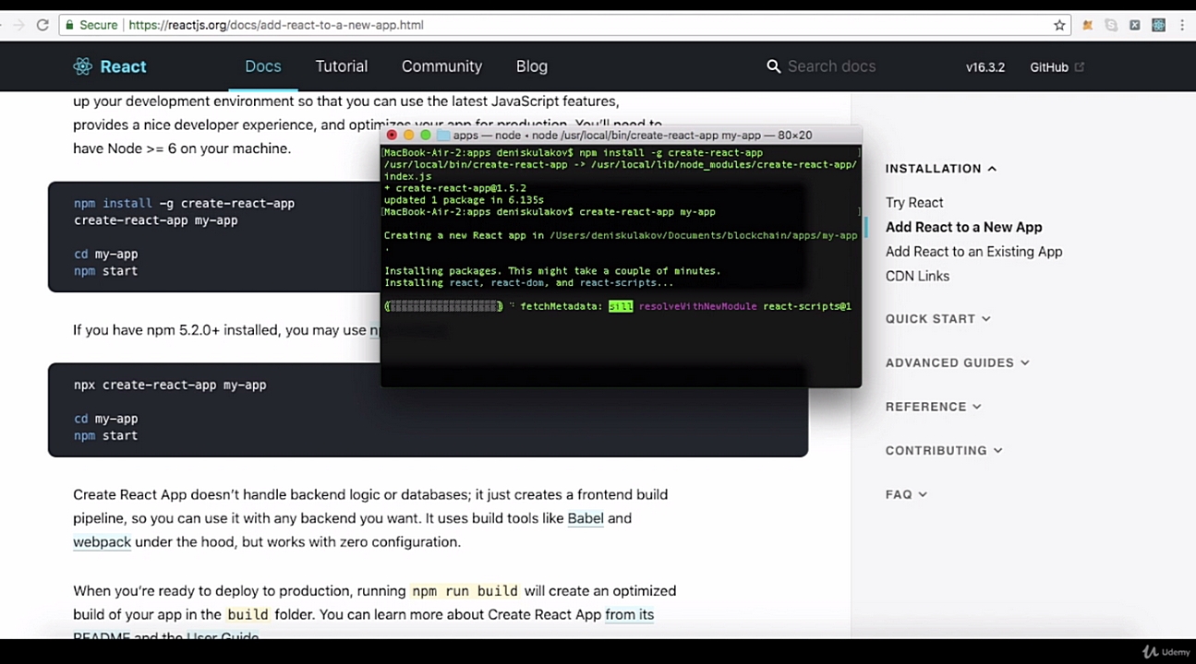Click the green 'sill' label in terminal
The height and width of the screenshot is (664, 1196).
[621, 306]
